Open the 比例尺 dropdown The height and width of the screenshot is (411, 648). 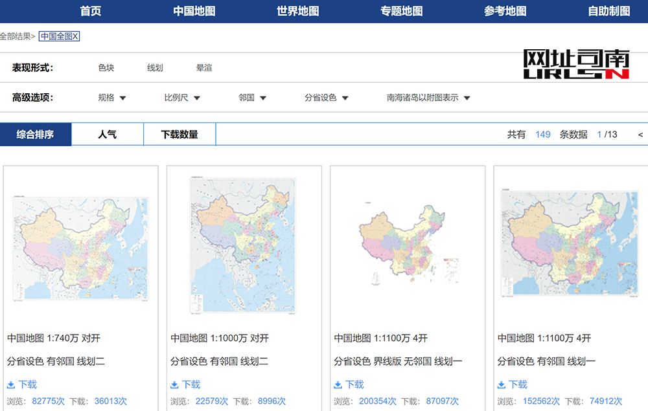click(x=182, y=98)
